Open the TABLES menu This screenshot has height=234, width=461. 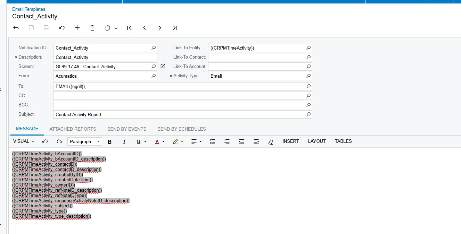pyautogui.click(x=343, y=141)
